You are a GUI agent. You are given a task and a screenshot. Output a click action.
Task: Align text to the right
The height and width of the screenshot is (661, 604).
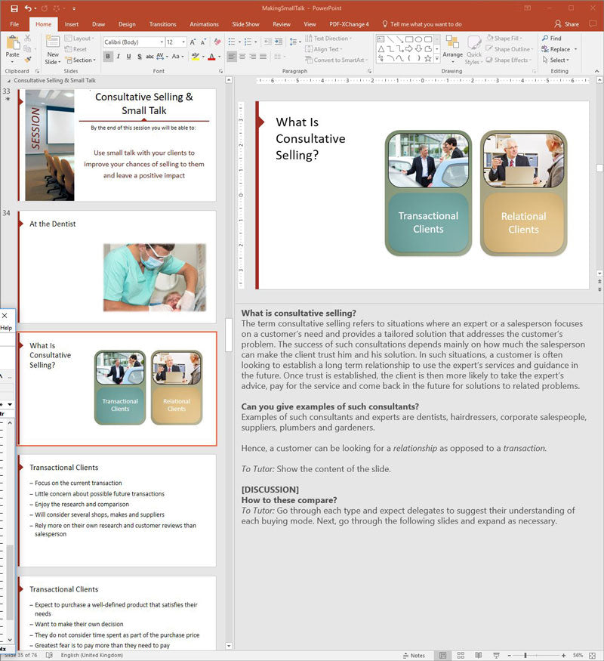click(252, 57)
